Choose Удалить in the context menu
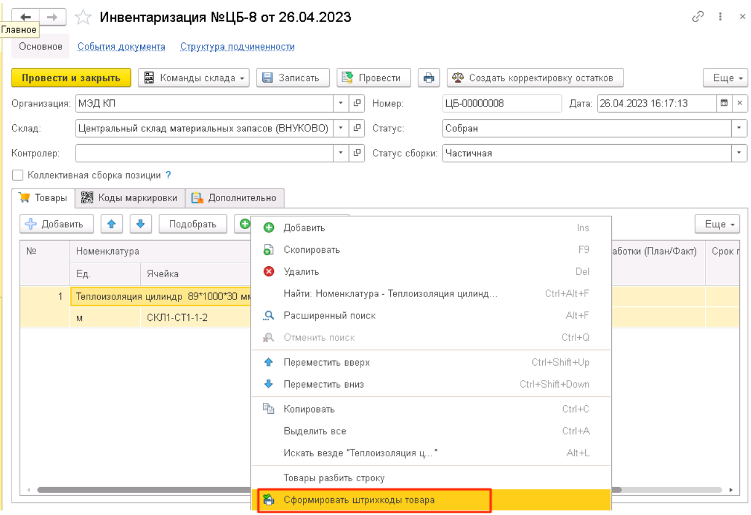Image resolution: width=751 pixels, height=515 pixels. 431,271
